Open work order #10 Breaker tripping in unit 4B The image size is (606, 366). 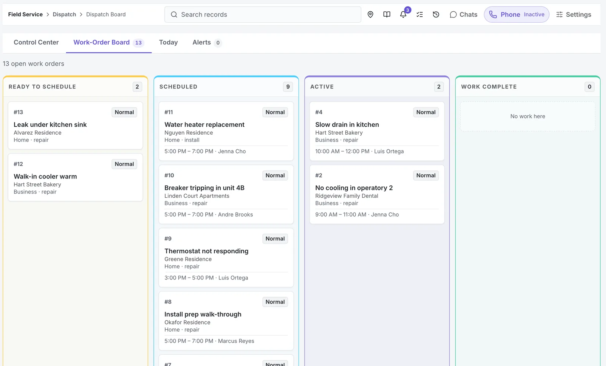tap(226, 194)
